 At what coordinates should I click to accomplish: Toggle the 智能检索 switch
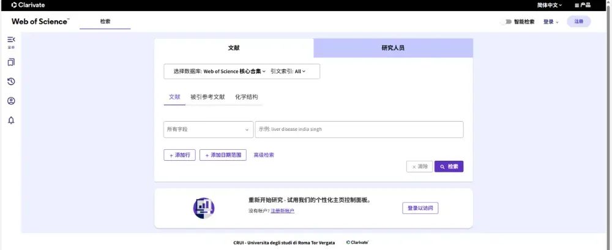click(507, 22)
